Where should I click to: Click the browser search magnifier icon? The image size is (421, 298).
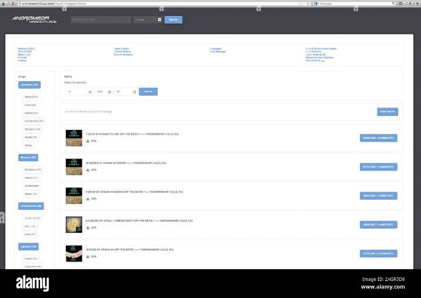(393, 4)
